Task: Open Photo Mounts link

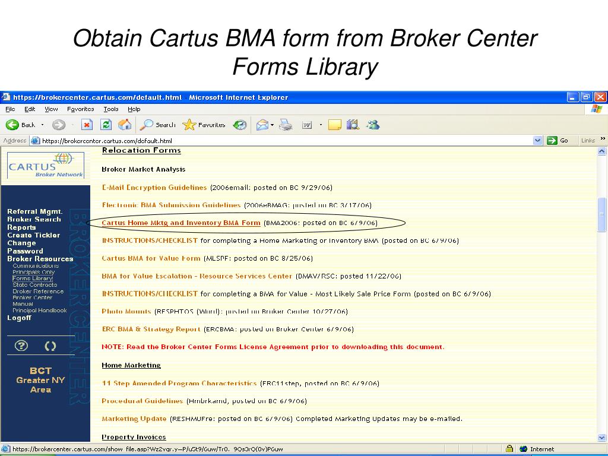Action: (126, 311)
